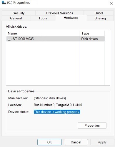
Task: Click the '(C:) Properties' window title
Action: coord(19,3)
